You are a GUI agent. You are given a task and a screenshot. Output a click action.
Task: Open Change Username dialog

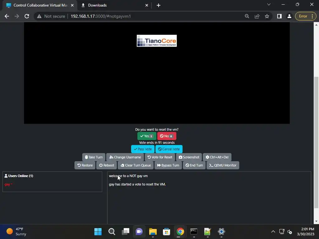[125, 157]
